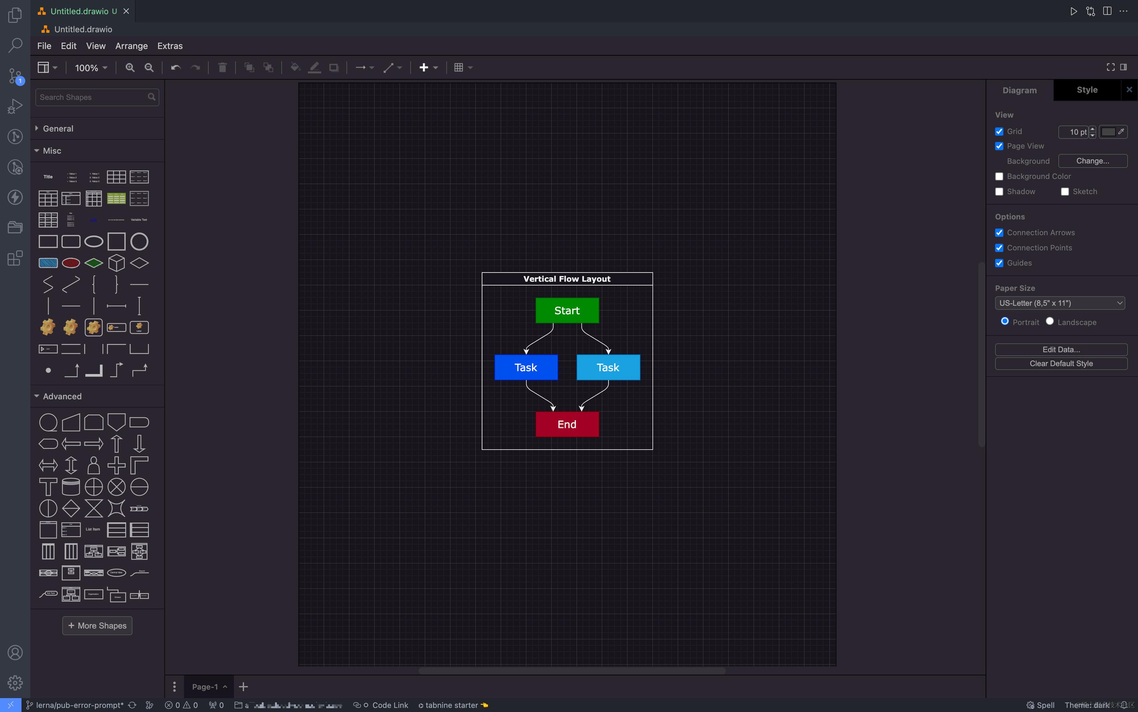
Task: Click the delete trash icon
Action: coord(222,67)
